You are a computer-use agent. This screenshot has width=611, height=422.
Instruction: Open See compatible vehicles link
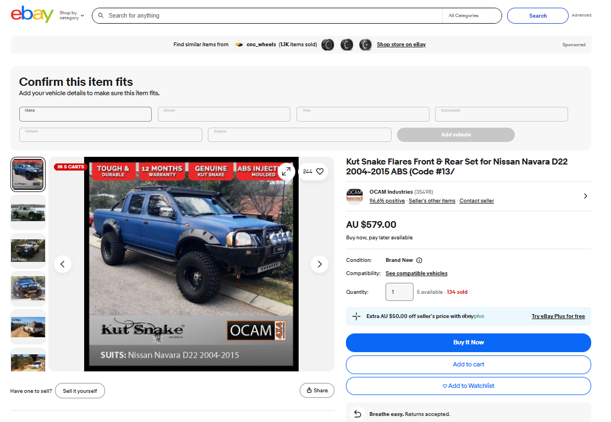pyautogui.click(x=416, y=273)
